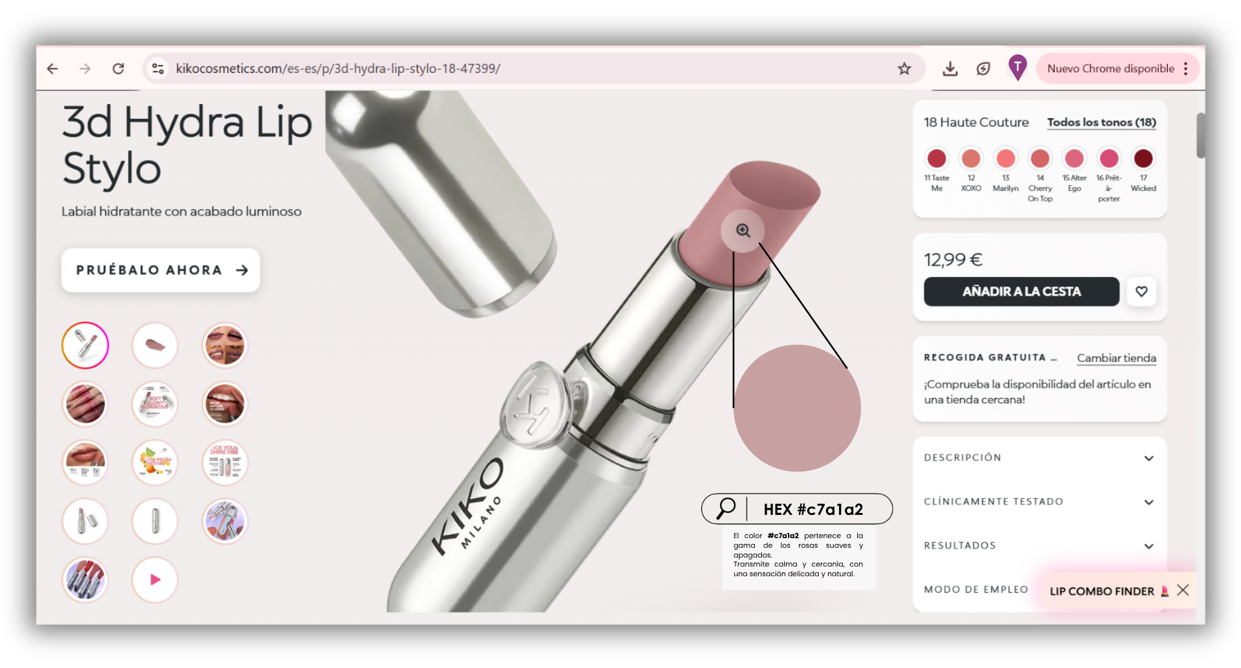Bookmark this page with the star
This screenshot has width=1241, height=668.
pyautogui.click(x=904, y=68)
